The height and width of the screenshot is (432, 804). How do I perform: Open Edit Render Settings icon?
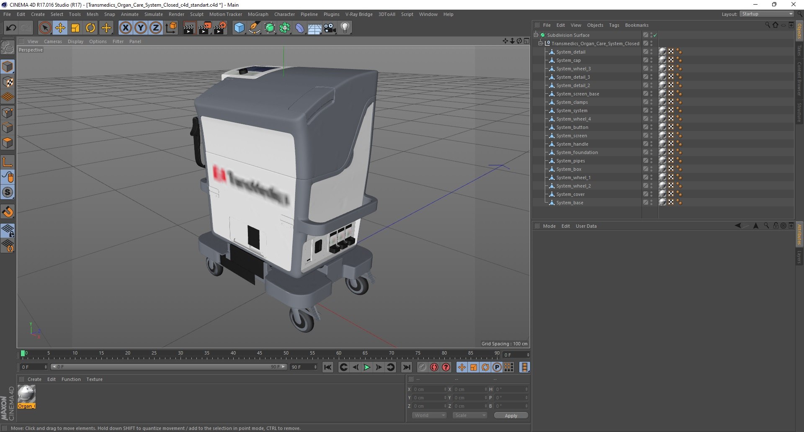tap(220, 28)
